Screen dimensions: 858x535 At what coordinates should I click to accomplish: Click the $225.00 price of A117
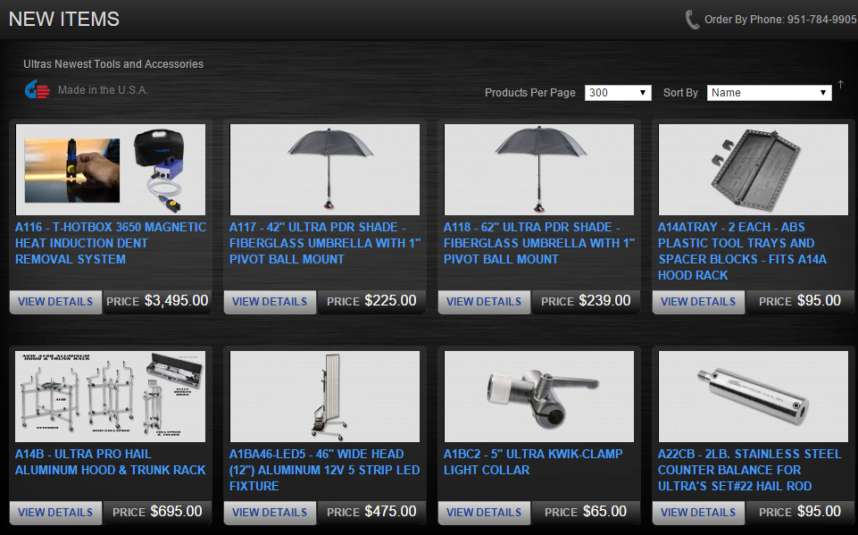pos(391,301)
